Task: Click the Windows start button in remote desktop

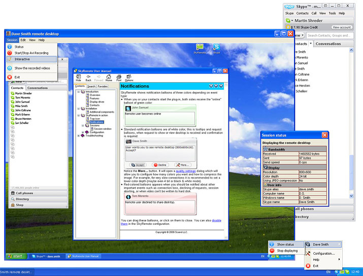Action: [16, 256]
